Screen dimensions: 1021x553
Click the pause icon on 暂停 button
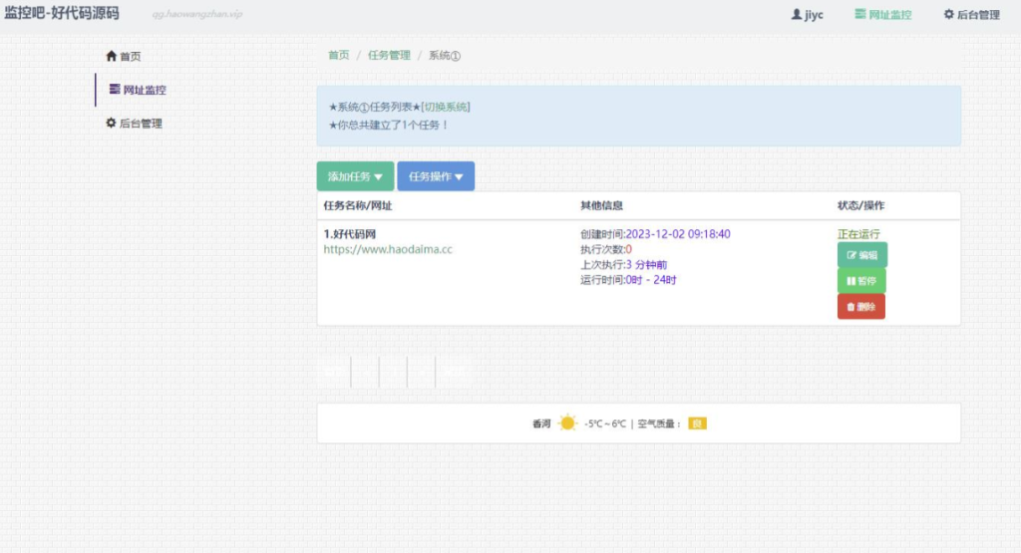click(851, 281)
